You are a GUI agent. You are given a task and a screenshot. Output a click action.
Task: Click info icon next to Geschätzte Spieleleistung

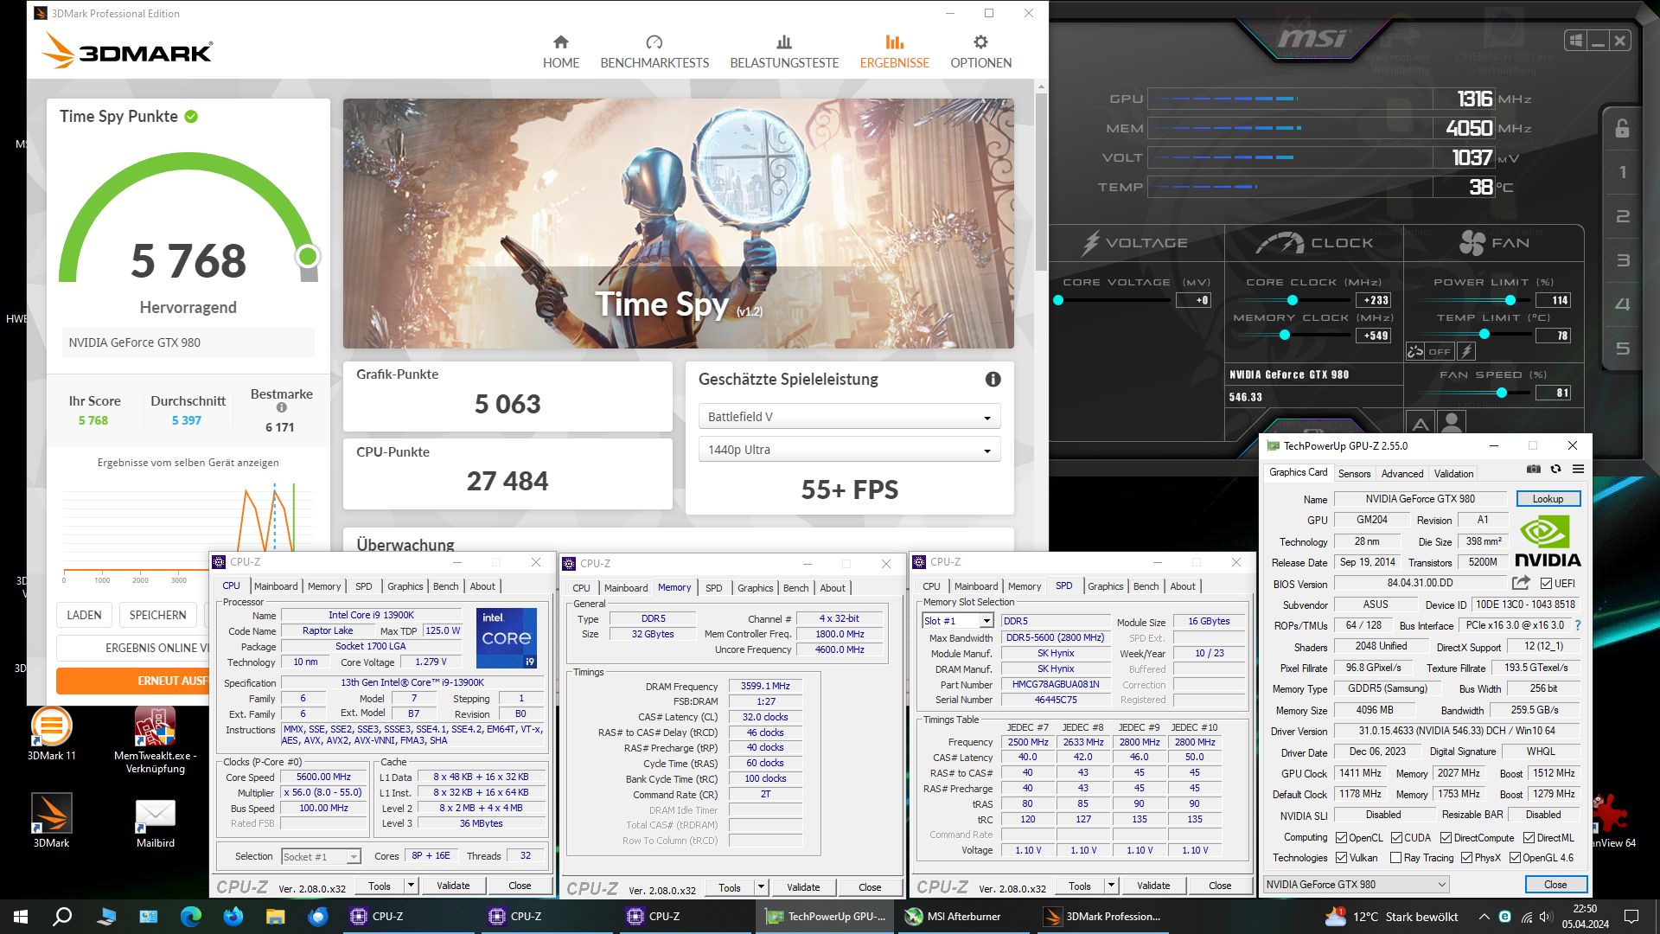point(993,379)
